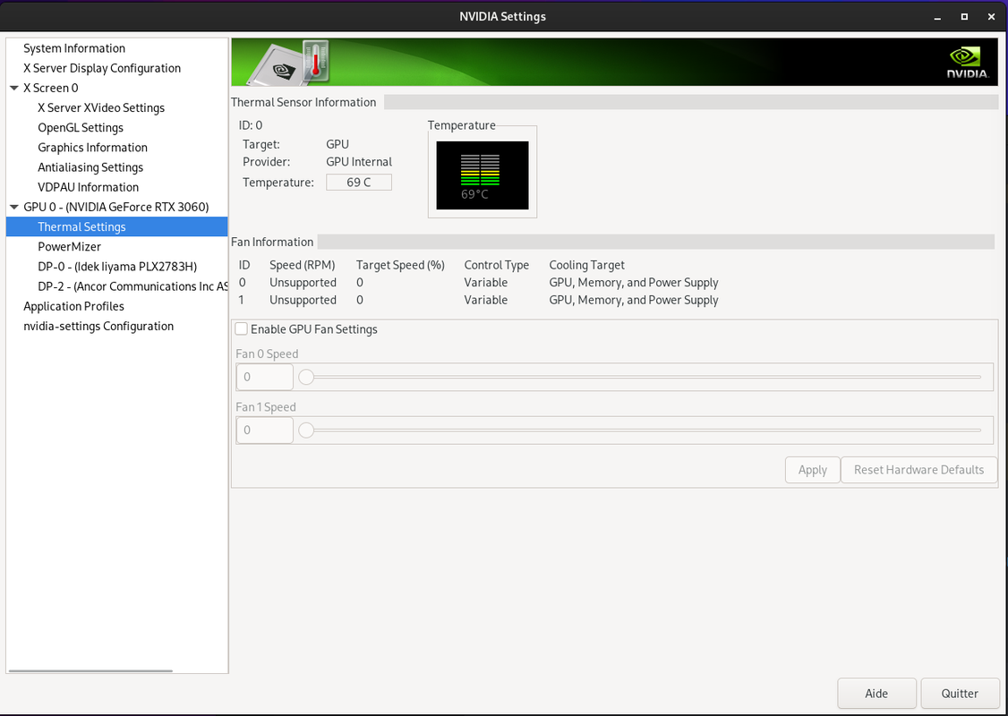1008x716 pixels.
Task: Click the thermometer GPU icon in banner
Action: (x=289, y=63)
